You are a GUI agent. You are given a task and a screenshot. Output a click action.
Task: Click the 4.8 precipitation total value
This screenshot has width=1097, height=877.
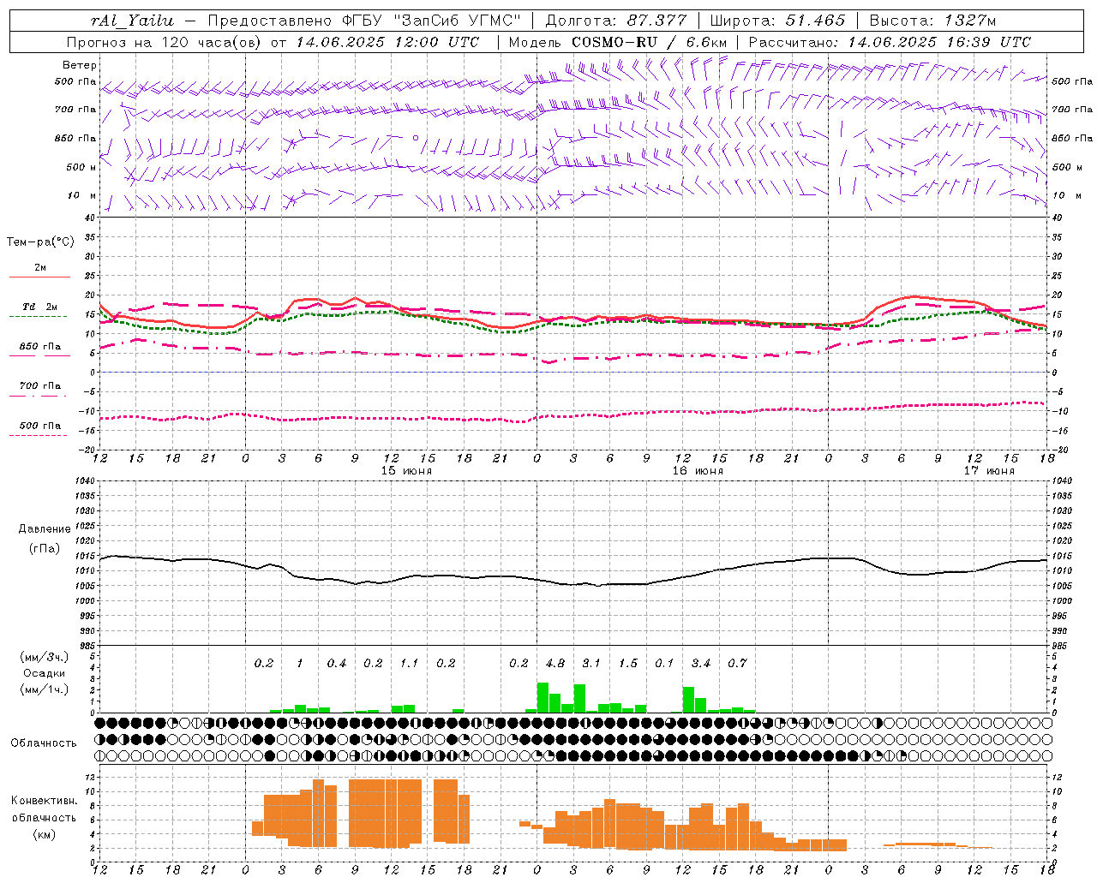click(x=555, y=664)
